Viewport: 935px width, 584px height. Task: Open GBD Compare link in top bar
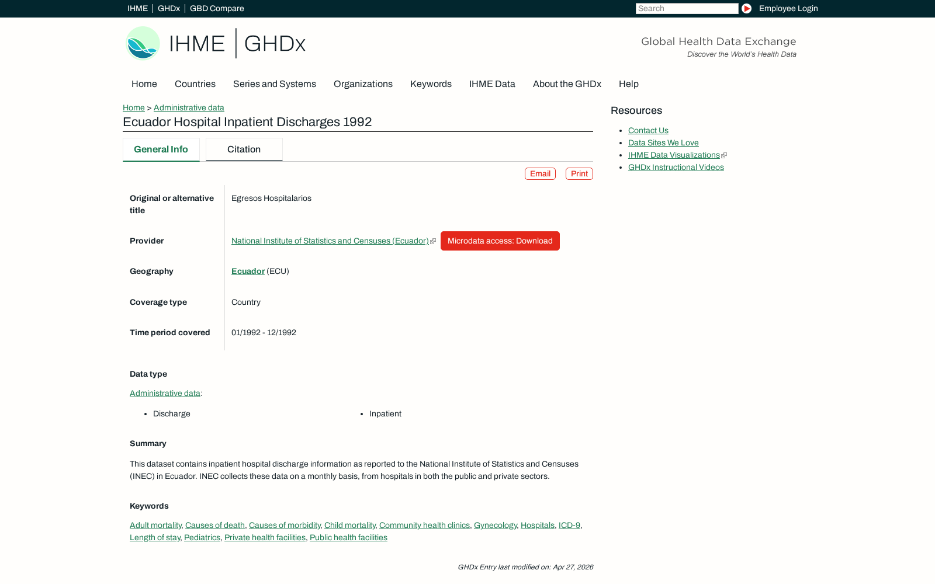[x=217, y=8]
